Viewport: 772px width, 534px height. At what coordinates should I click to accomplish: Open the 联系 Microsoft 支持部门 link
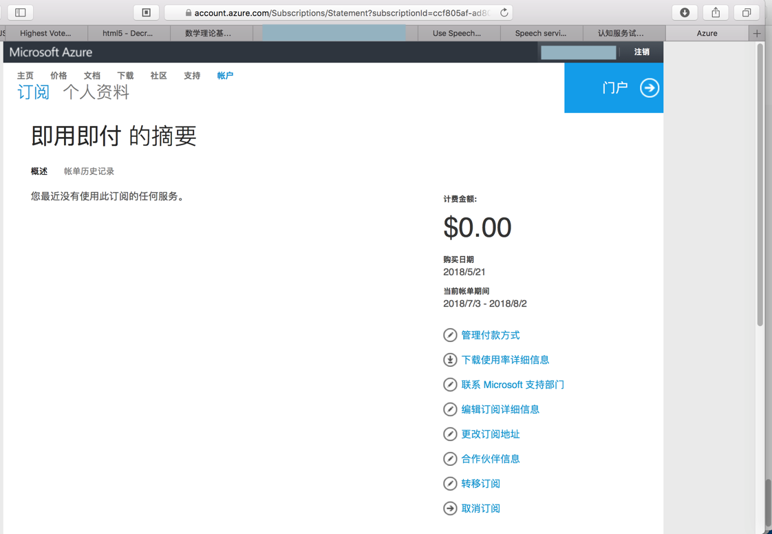point(513,384)
